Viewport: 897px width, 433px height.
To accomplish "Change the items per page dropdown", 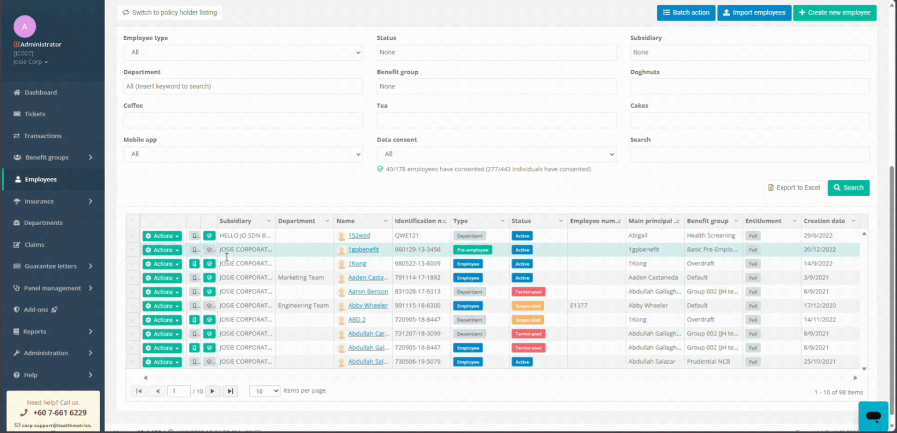I will pyautogui.click(x=264, y=391).
